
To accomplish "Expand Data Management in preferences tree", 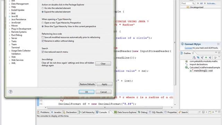I will pos(10,4).
